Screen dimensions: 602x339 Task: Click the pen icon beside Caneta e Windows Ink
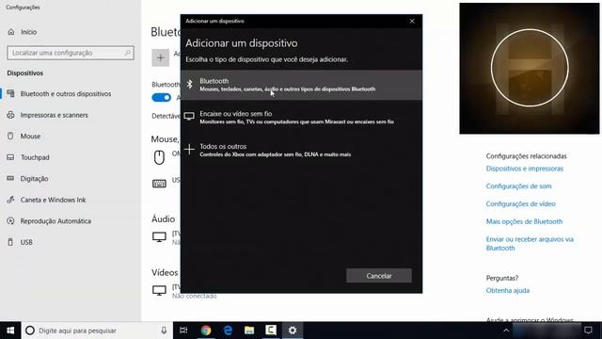coord(10,200)
